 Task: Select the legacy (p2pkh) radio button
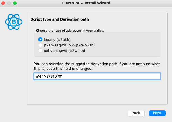pyautogui.click(x=40, y=39)
